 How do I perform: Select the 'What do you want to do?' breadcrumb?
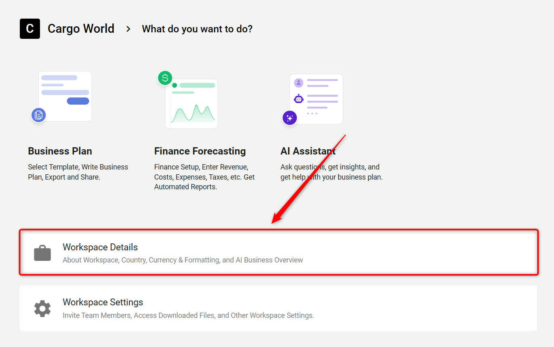click(197, 29)
